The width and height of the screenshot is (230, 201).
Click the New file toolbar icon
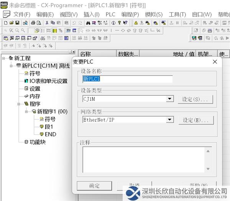[x=5, y=23]
